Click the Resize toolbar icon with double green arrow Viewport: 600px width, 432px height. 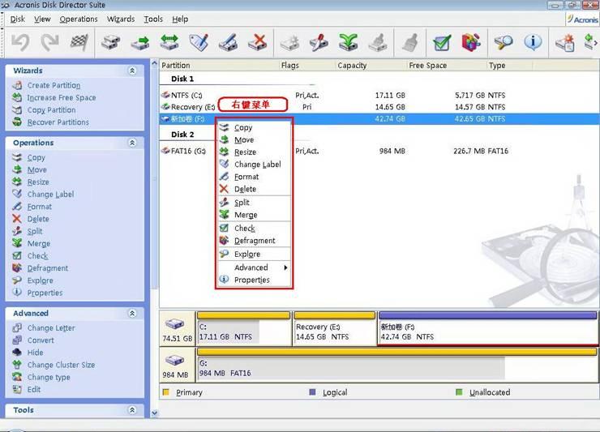[169, 41]
